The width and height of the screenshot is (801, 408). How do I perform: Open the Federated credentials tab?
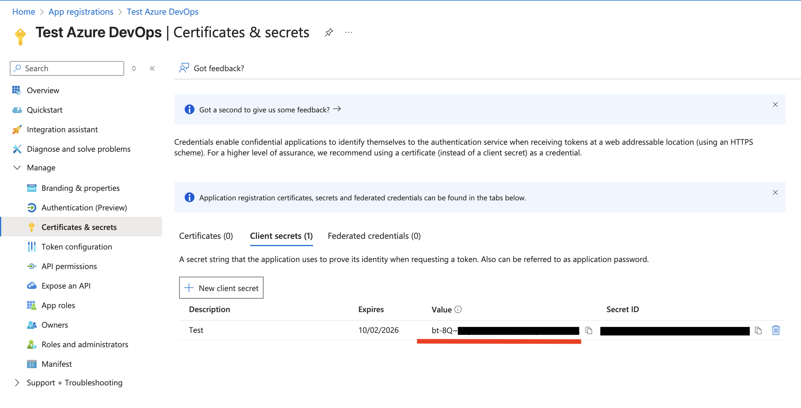click(374, 236)
